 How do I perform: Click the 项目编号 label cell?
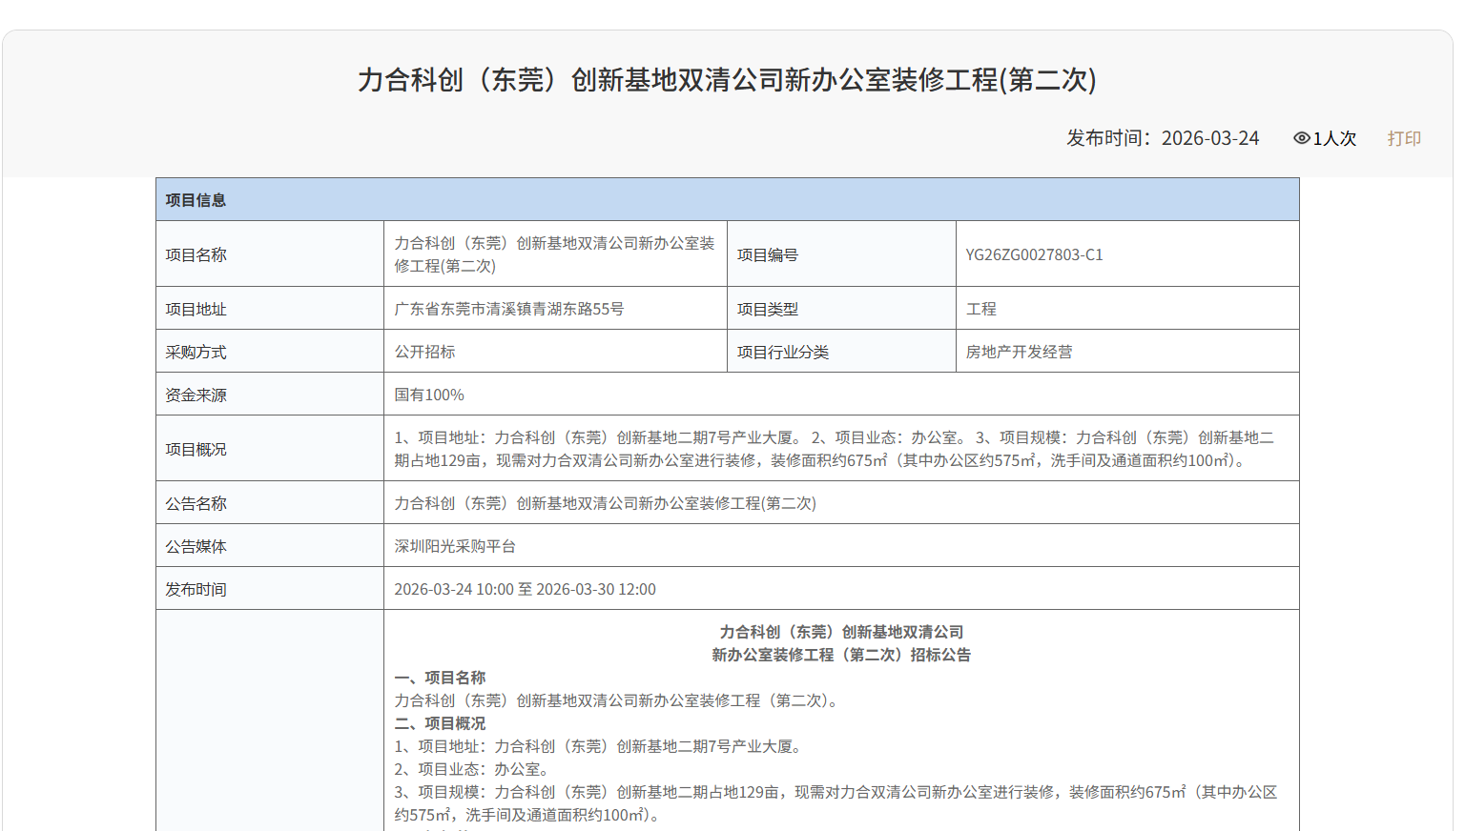point(768,254)
